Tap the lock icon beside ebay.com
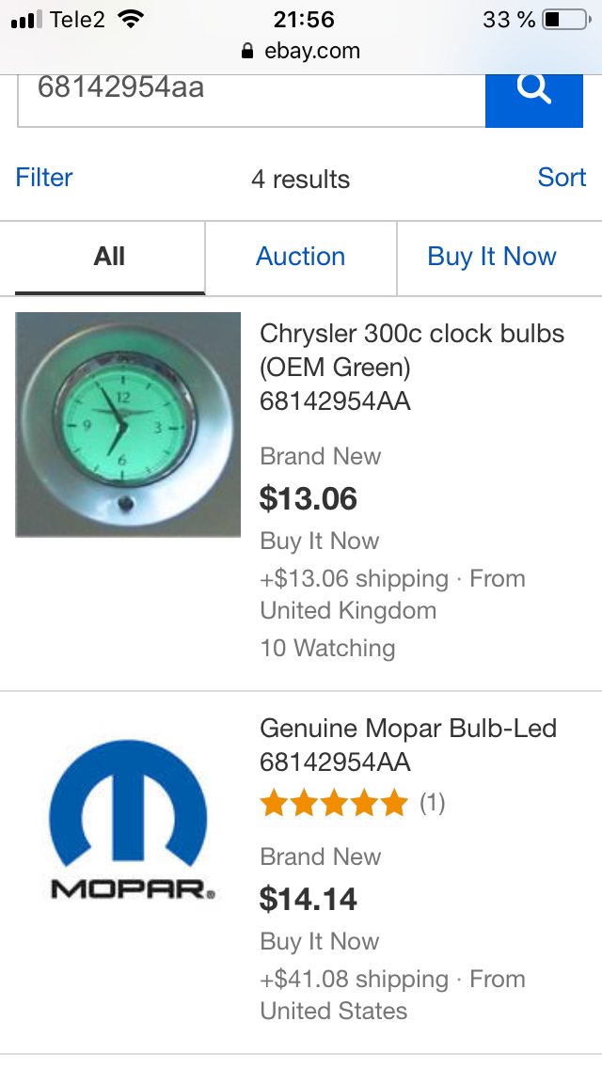 247,52
